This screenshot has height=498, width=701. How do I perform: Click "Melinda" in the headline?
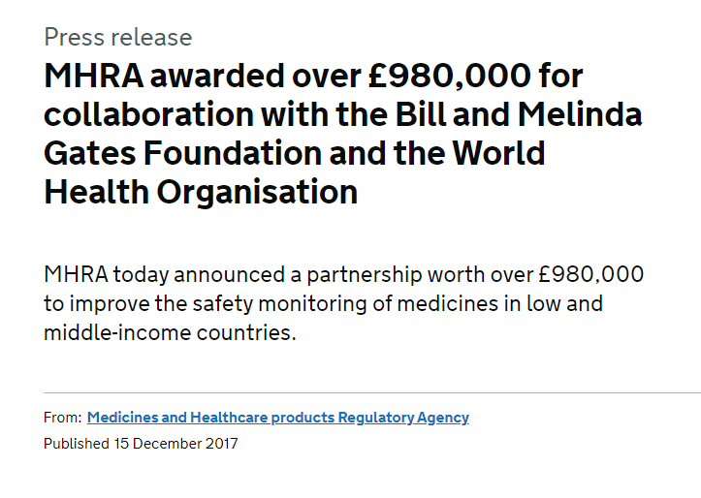coord(580,114)
